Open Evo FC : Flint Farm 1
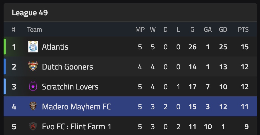 click(77, 127)
